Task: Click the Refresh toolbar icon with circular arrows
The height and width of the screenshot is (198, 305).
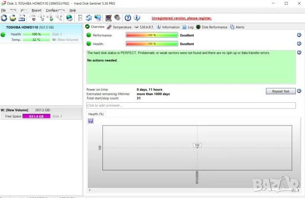Action: pos(4,18)
